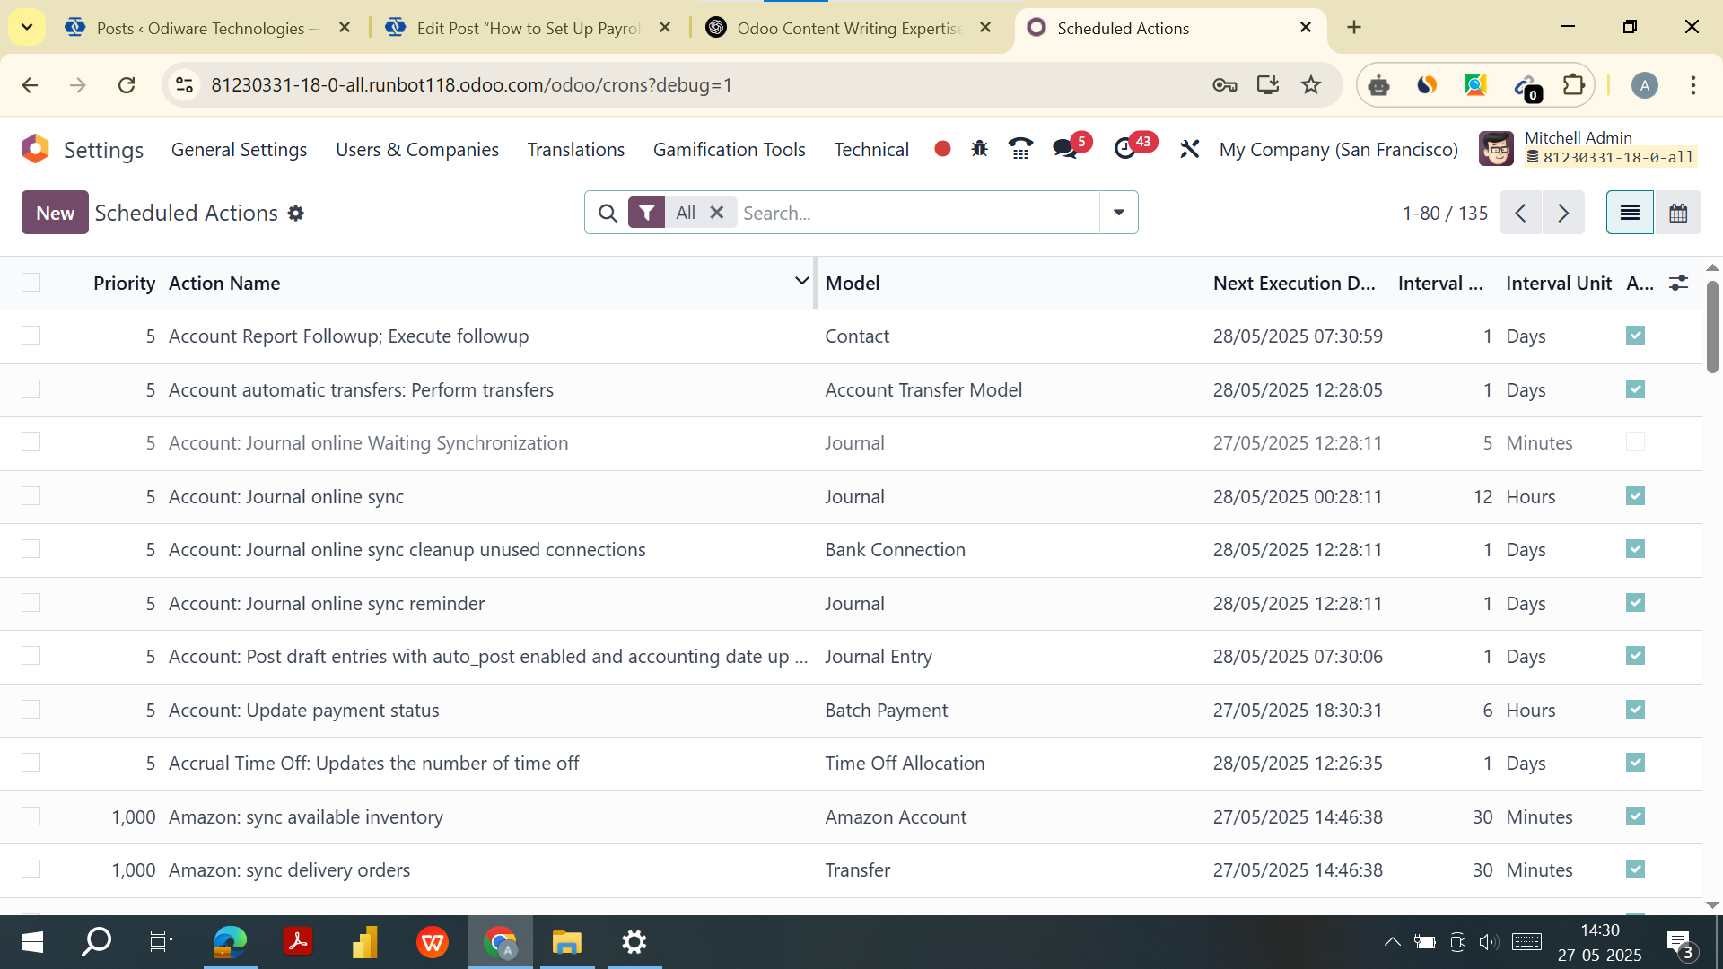The image size is (1723, 969).
Task: Open the search filters dropdown arrow
Action: (x=1118, y=213)
